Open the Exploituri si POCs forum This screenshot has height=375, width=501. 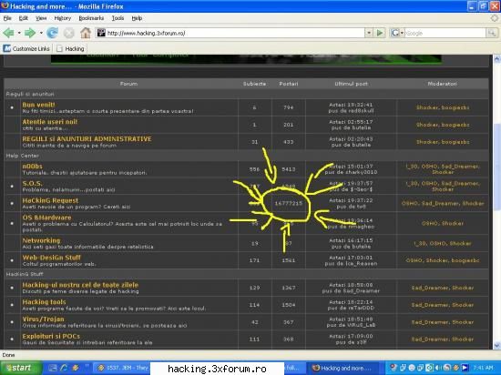click(x=51, y=337)
